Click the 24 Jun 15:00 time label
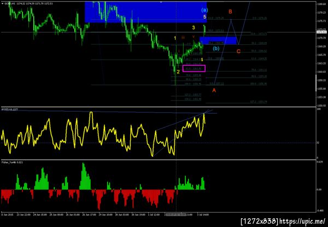This screenshot has width=328, height=227. click(x=40, y=214)
